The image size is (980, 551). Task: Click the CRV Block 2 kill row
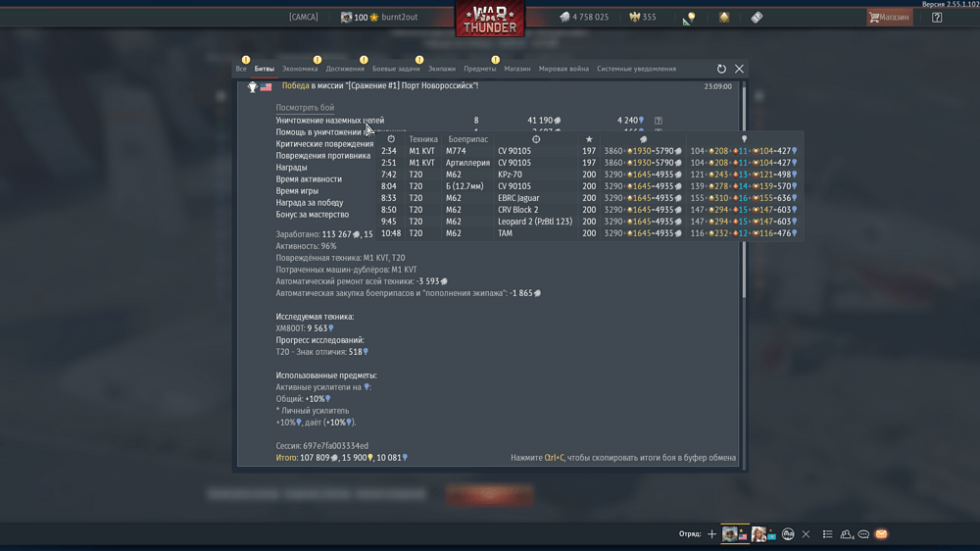coord(589,210)
